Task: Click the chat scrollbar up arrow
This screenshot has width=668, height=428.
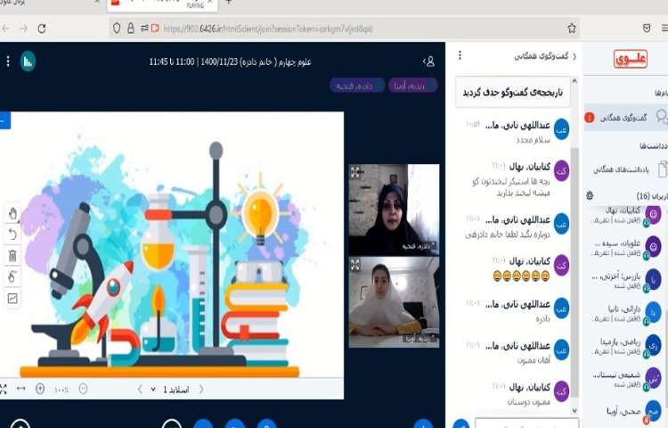Action: coord(574,81)
